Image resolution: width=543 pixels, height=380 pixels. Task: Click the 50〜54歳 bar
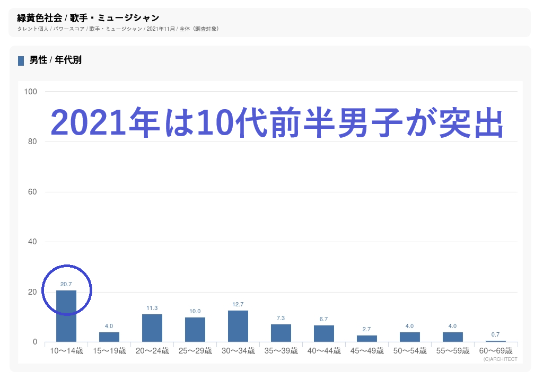coord(410,337)
